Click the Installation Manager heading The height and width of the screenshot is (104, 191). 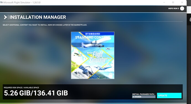[38, 17]
